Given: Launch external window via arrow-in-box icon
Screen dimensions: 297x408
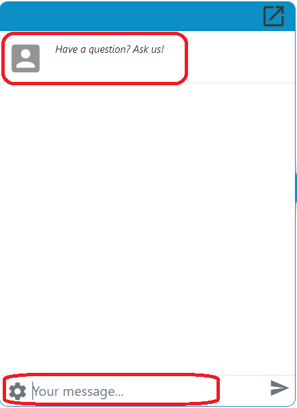Looking at the screenshot, I should click(x=273, y=16).
